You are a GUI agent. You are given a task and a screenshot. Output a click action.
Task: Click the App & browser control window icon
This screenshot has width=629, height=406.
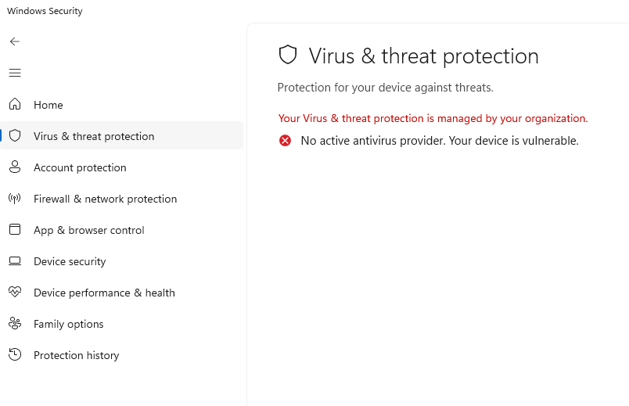point(15,230)
